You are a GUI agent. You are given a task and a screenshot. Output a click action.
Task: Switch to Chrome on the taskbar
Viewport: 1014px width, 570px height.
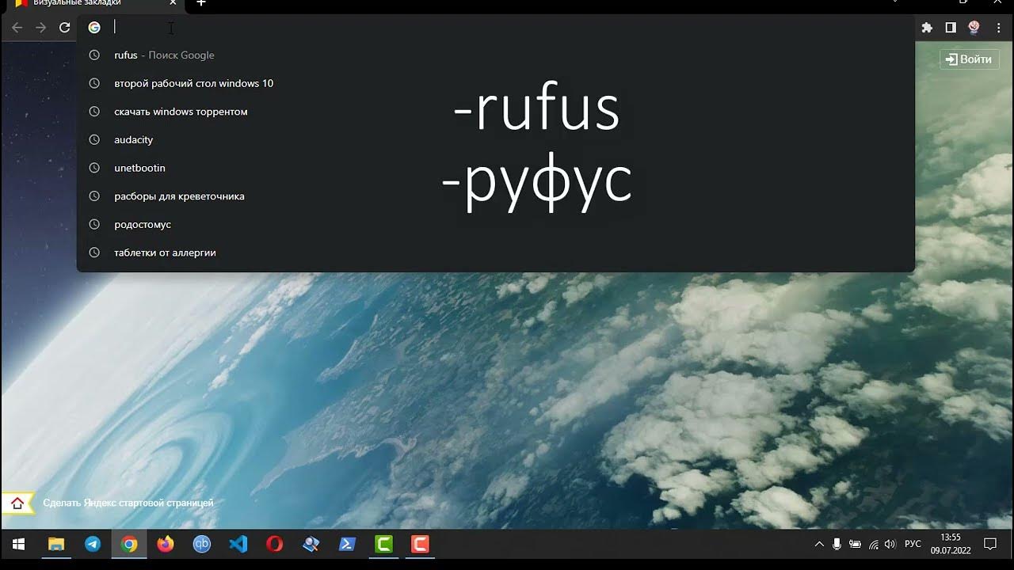coord(129,545)
